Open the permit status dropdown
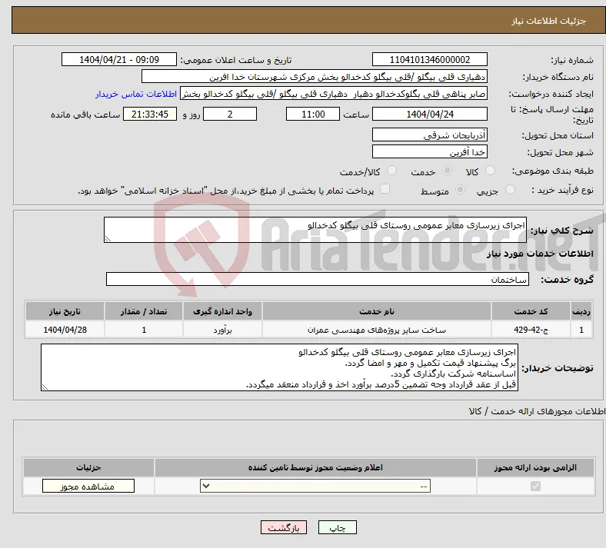Image resolution: width=606 pixels, height=548 pixels. click(315, 486)
